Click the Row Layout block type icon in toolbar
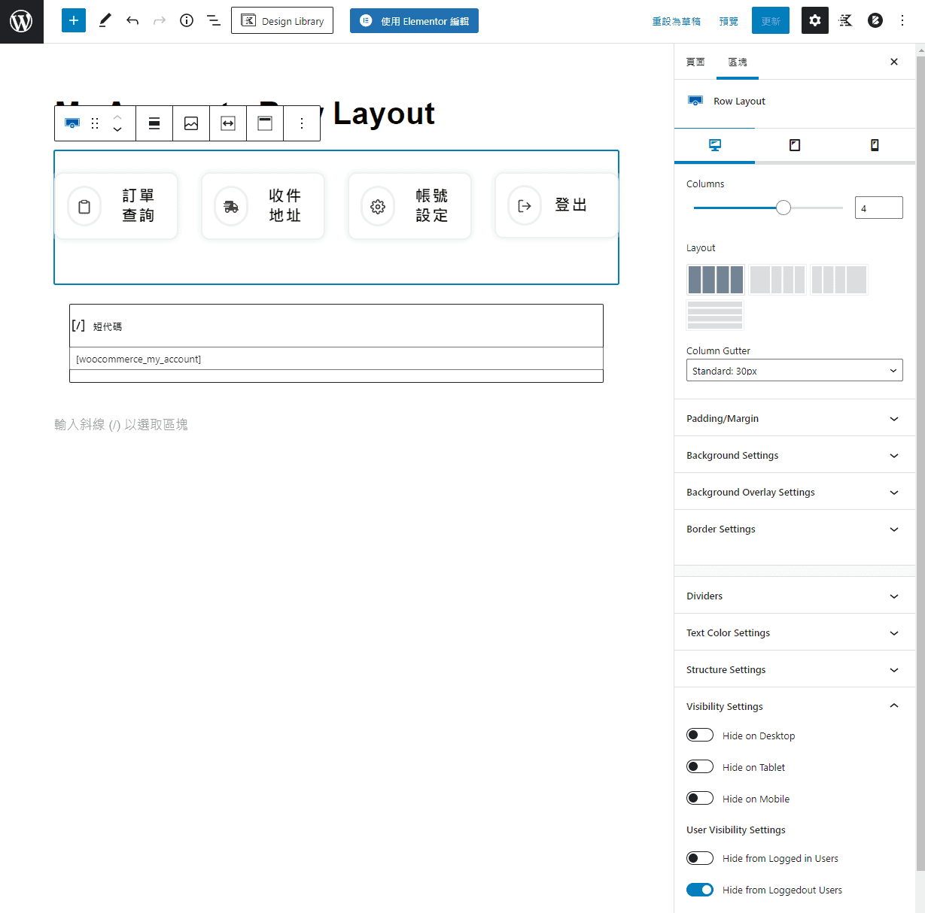The height and width of the screenshot is (913, 925). (x=72, y=123)
